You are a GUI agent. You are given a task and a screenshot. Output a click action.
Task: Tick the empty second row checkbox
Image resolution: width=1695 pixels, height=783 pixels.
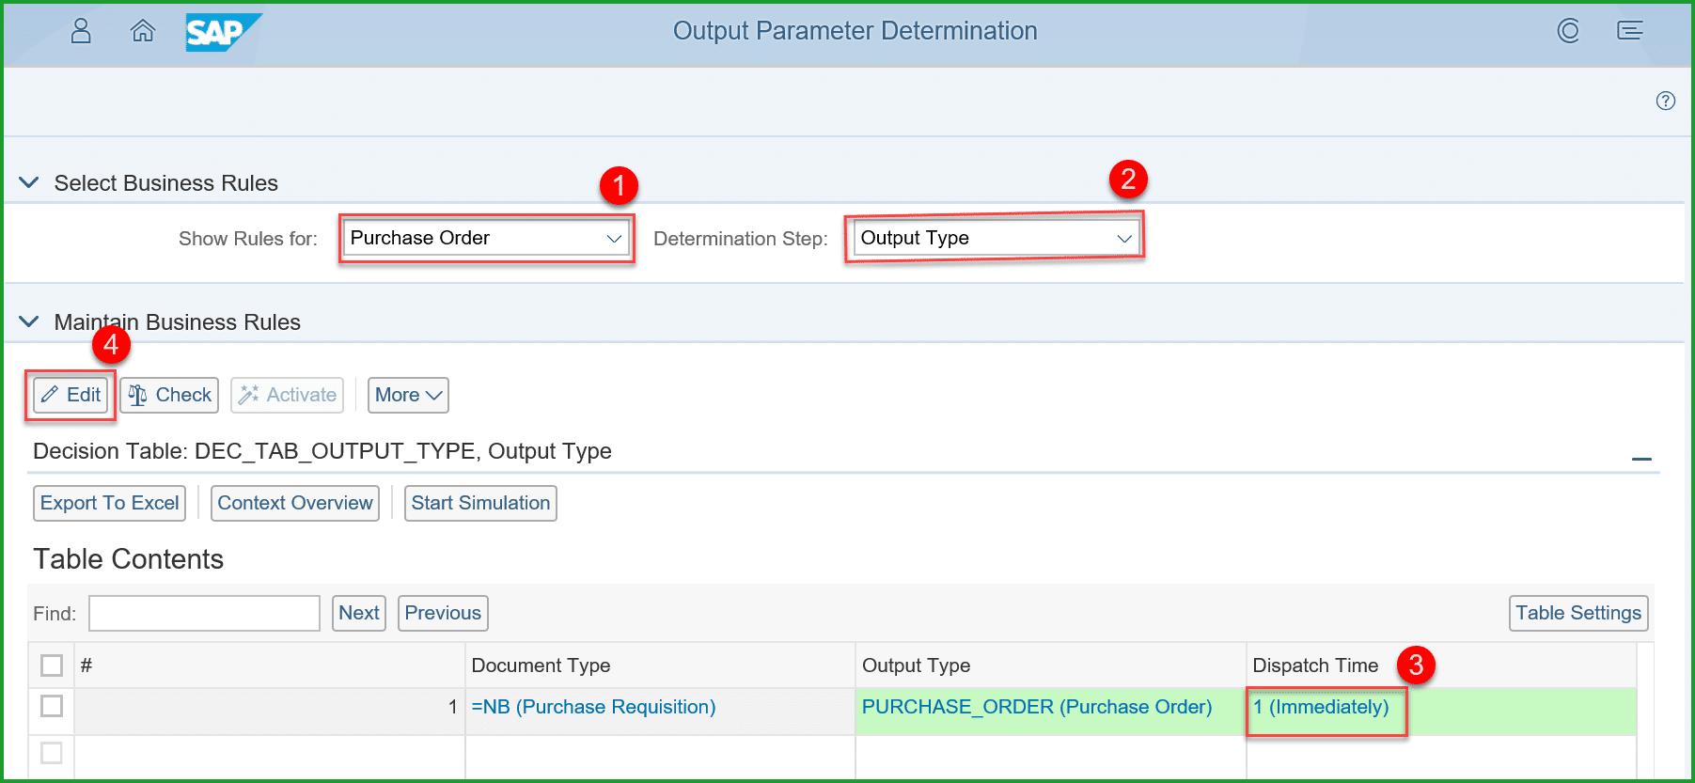(x=52, y=753)
